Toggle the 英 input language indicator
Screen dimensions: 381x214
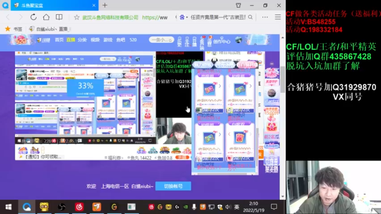tap(236, 207)
